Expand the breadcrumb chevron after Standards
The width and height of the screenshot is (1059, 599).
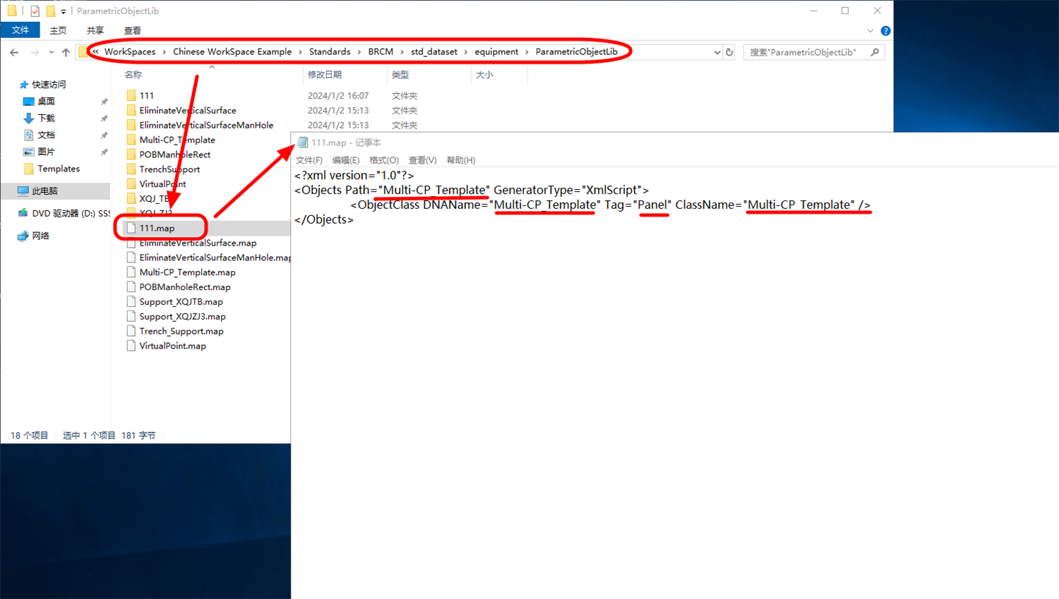coord(359,52)
